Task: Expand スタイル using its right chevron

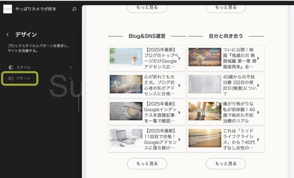Action: click(x=71, y=67)
